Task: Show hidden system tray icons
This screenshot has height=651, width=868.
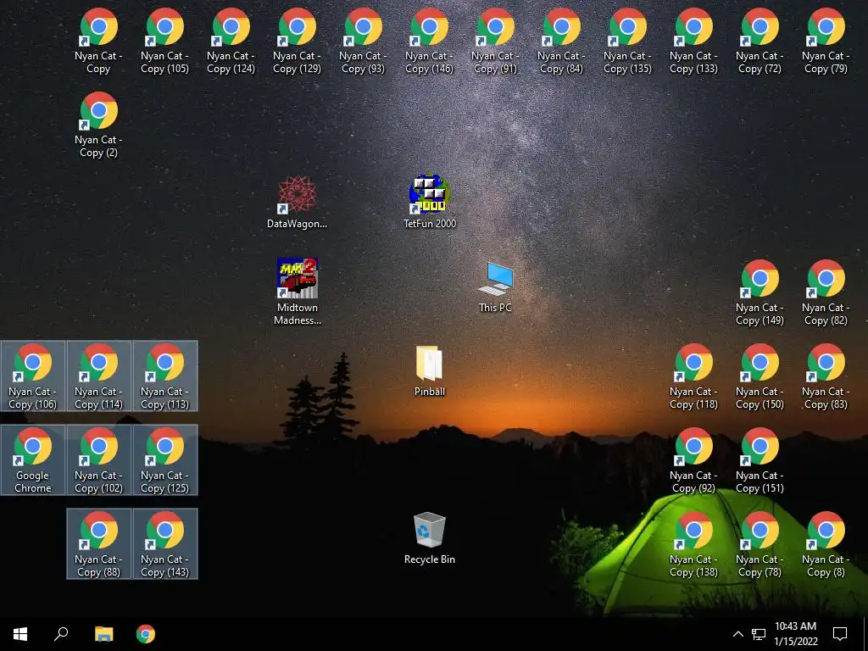Action: [x=738, y=634]
